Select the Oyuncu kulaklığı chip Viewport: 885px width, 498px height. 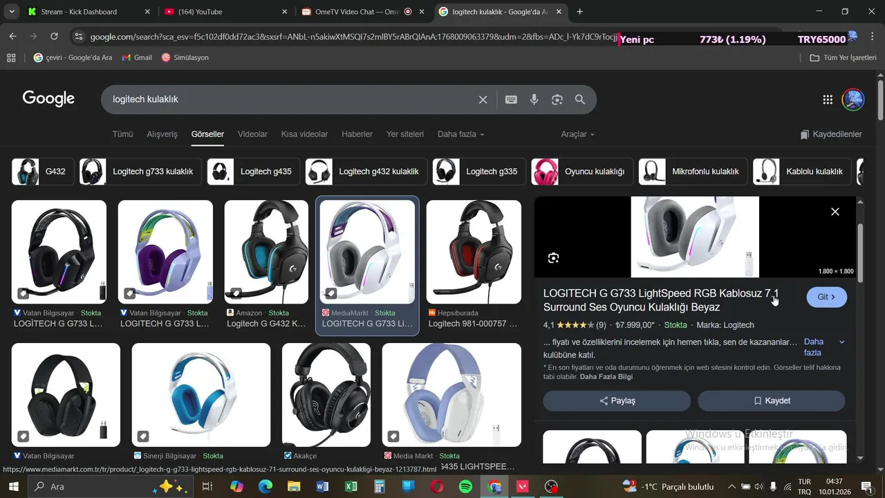tap(582, 172)
